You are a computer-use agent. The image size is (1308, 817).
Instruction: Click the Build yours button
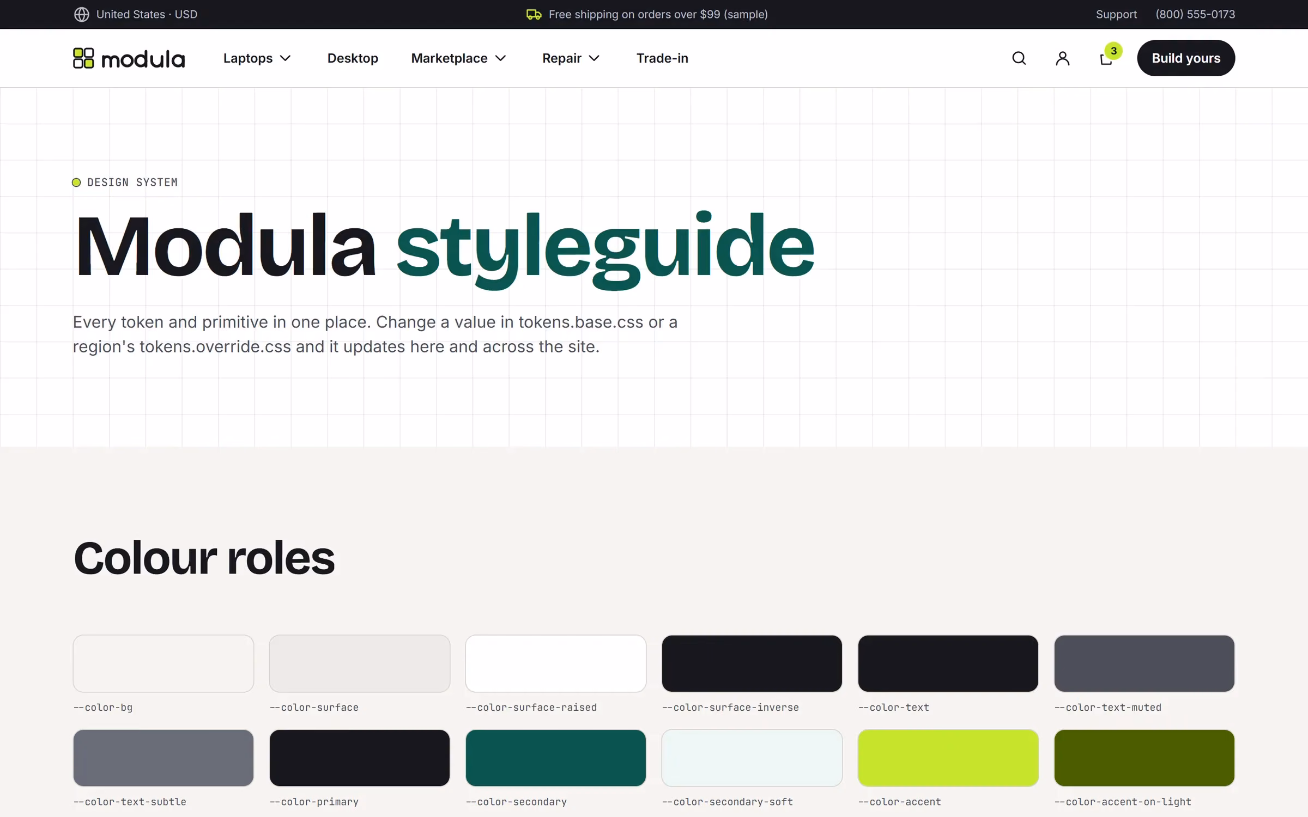tap(1186, 58)
